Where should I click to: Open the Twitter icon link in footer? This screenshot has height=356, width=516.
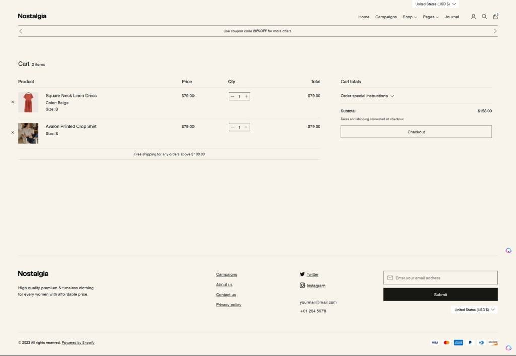tap(302, 274)
